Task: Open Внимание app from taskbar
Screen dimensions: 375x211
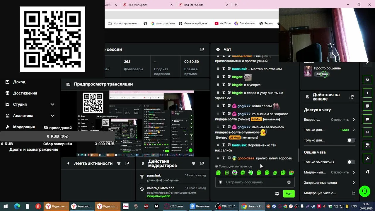Action: tap(200, 206)
